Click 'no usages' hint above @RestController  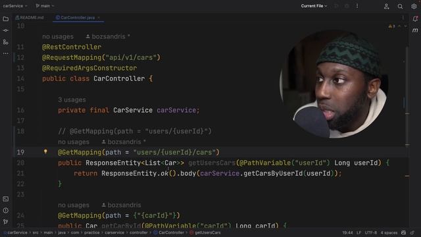[58, 37]
